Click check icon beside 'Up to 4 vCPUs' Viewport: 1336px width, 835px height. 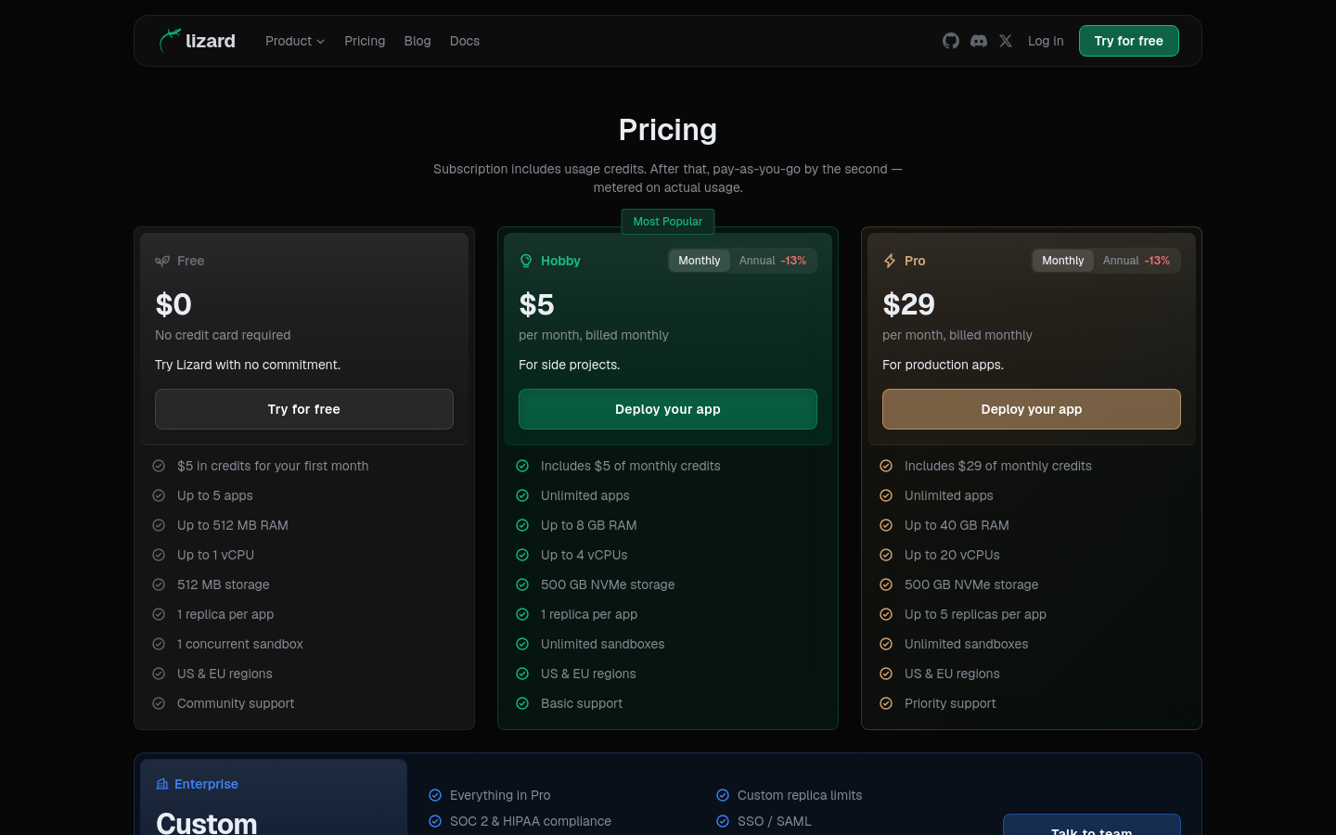[x=522, y=555]
